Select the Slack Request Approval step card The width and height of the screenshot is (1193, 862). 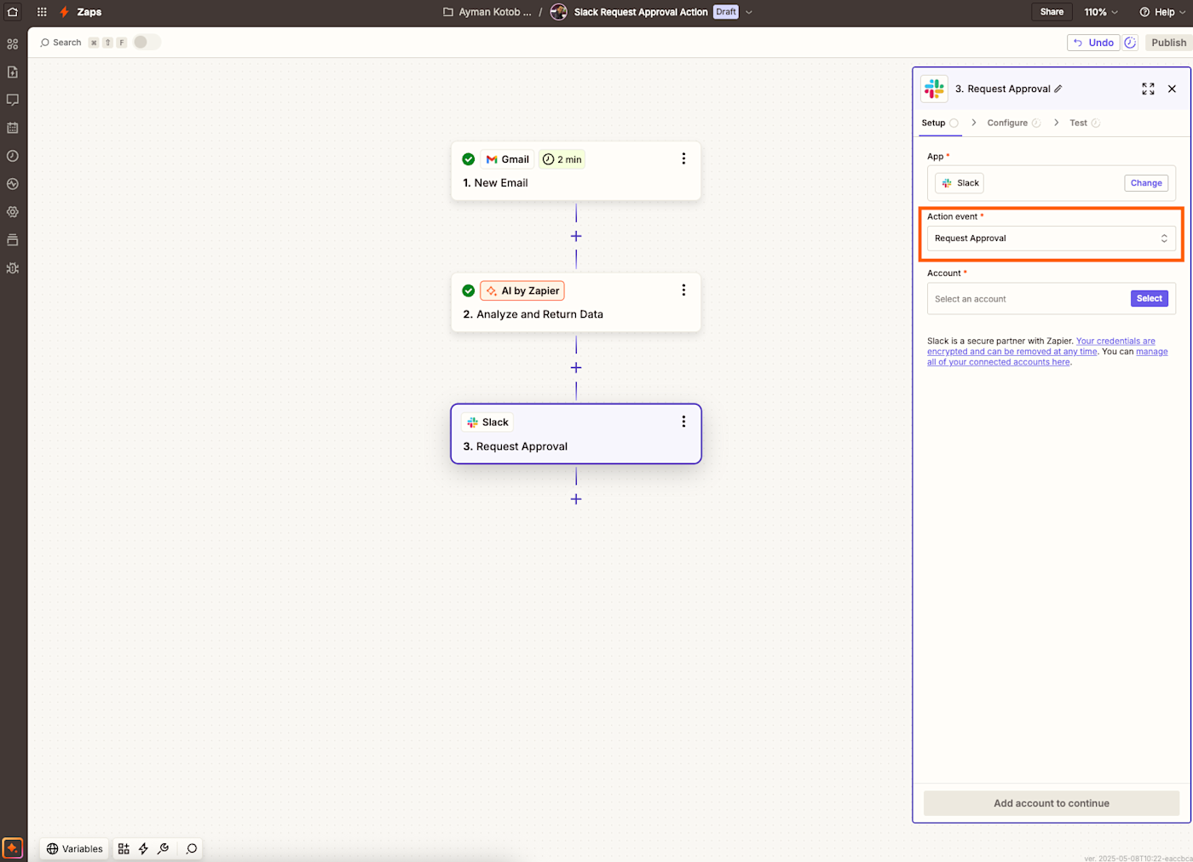[576, 434]
